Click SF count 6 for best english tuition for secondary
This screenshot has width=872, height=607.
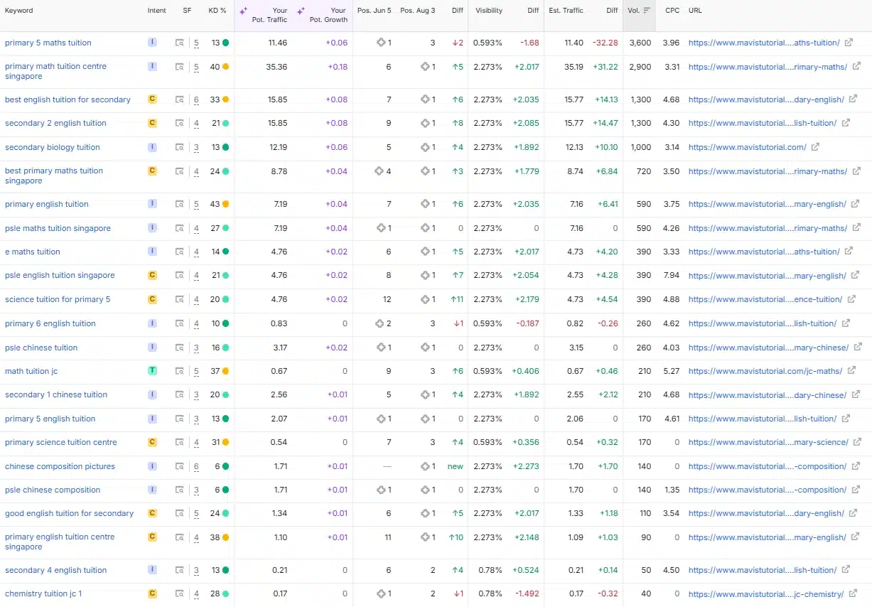[x=196, y=100]
